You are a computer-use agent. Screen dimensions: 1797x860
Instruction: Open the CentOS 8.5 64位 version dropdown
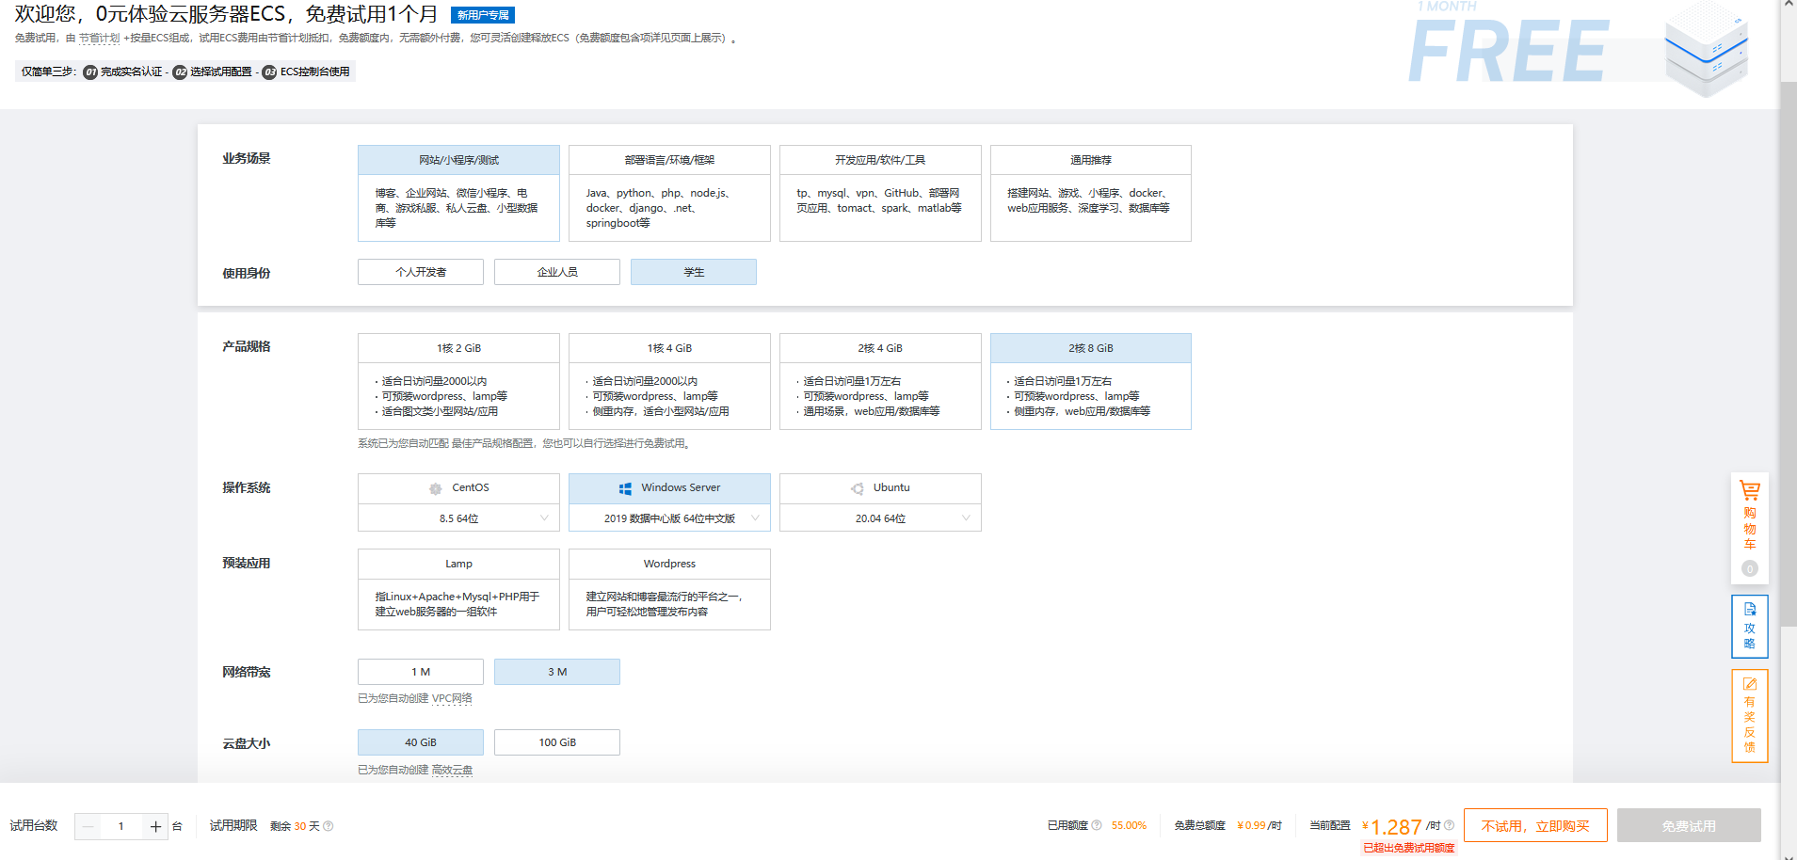pos(458,518)
